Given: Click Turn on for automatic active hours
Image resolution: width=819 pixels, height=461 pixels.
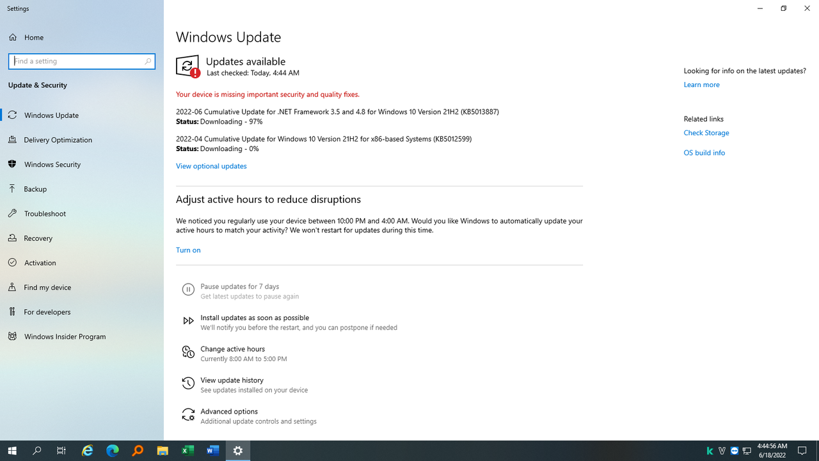Looking at the screenshot, I should tap(188, 250).
